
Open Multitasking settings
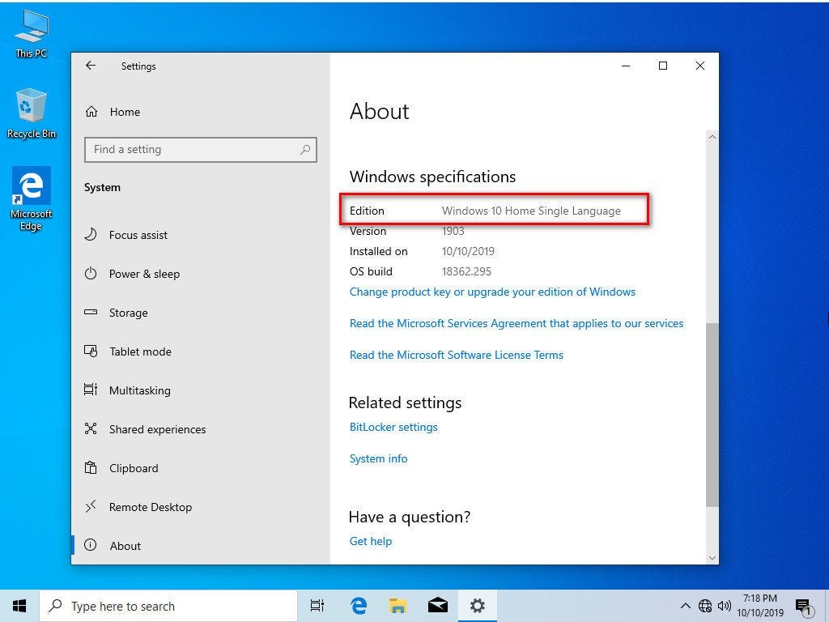pyautogui.click(x=138, y=390)
